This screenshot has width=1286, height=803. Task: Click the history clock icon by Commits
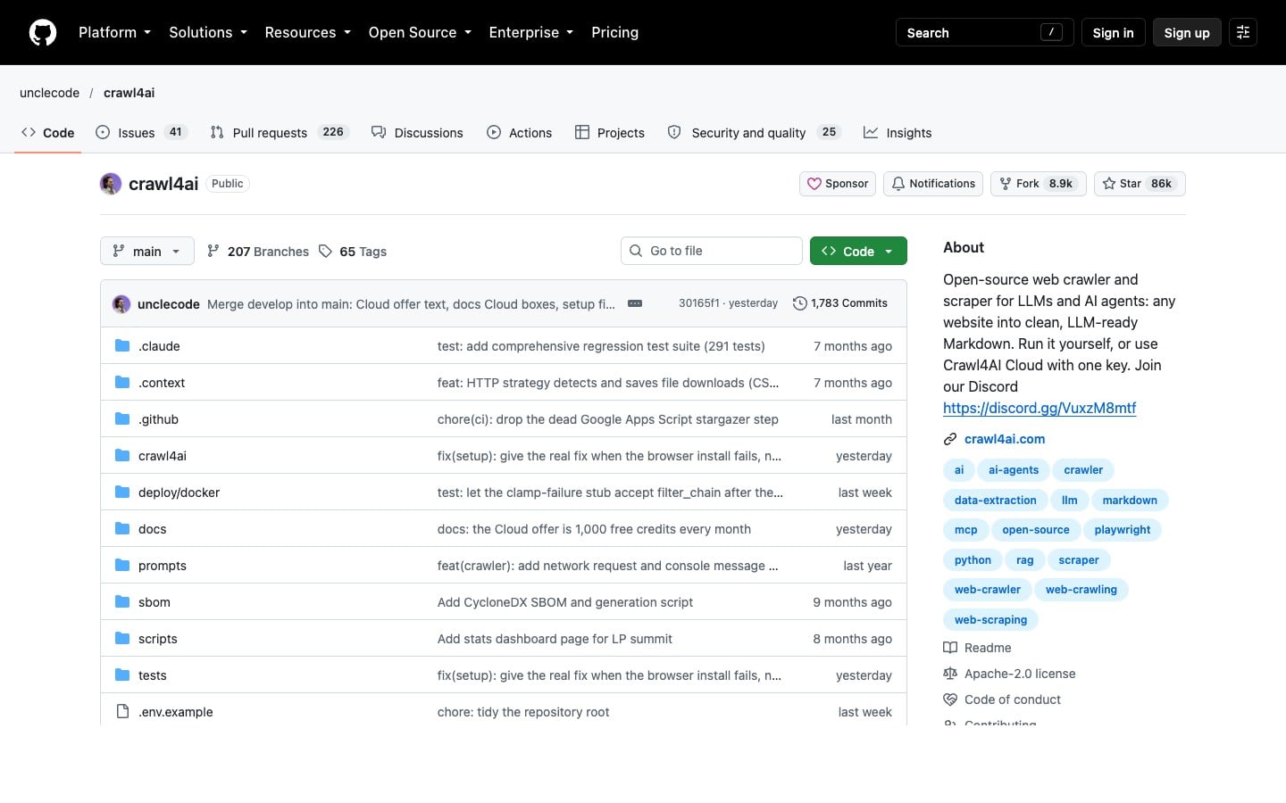coord(799,303)
